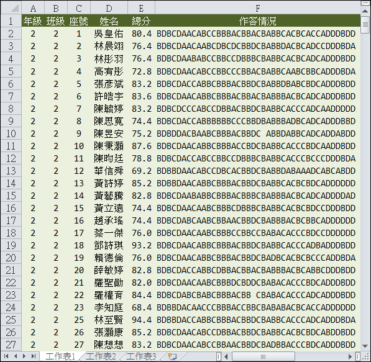Click seat number cell 20
Screen dimensions: 371x362
79,270
